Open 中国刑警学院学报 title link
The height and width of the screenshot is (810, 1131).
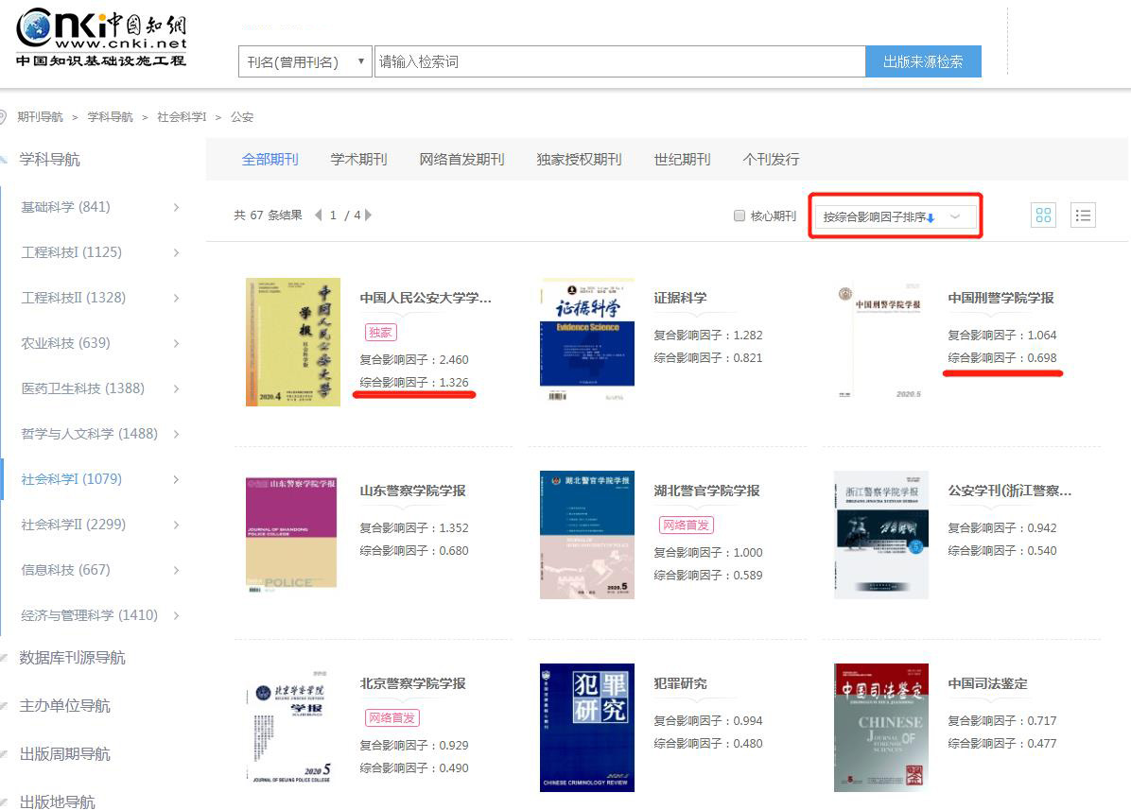pyautogui.click(x=1001, y=298)
